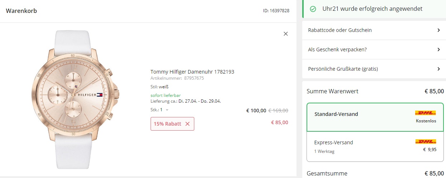The image size is (446, 178).
Task: Expand Rabattcode oder Gutschein with its arrow
Action: click(438, 30)
